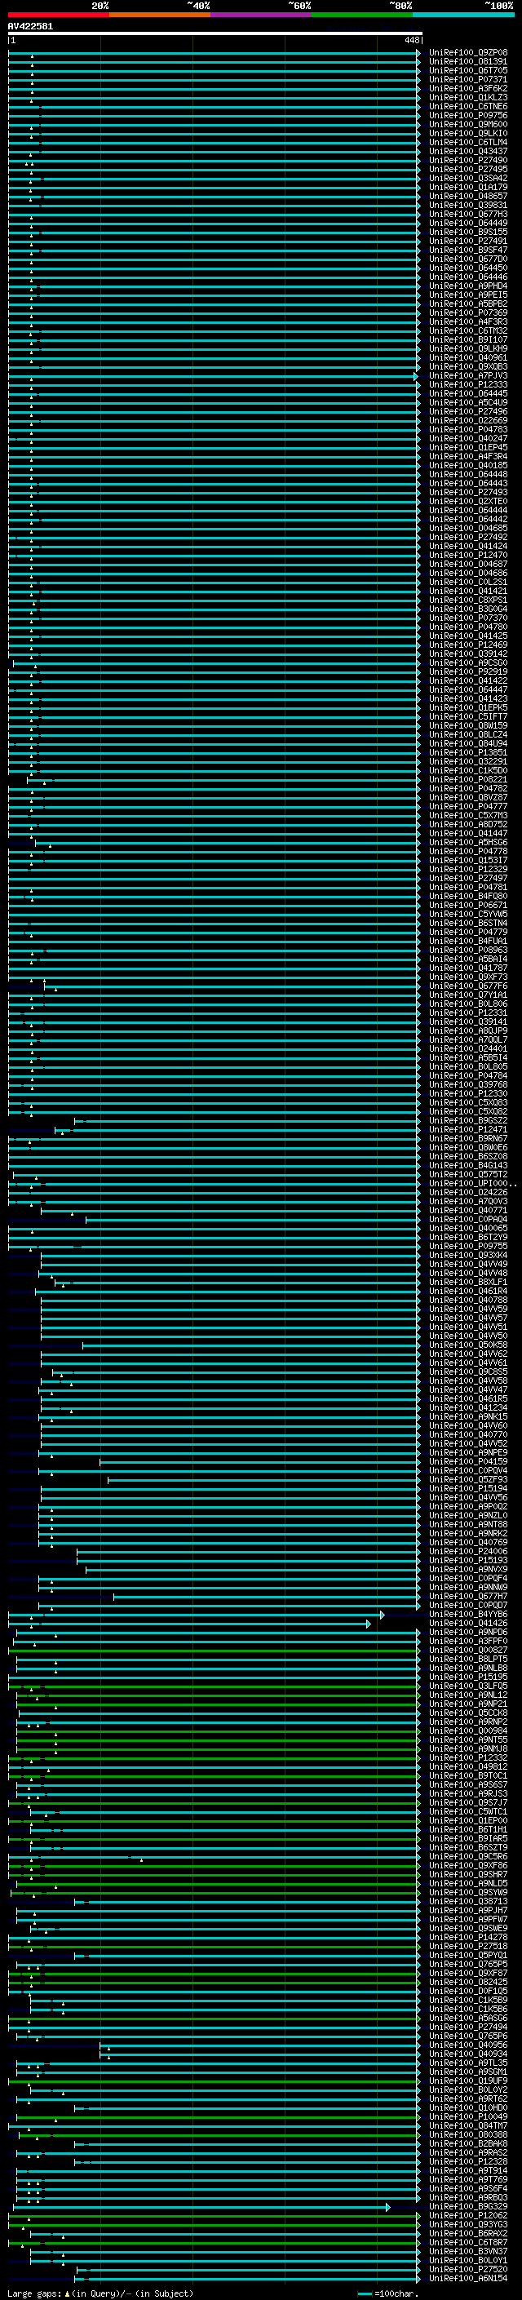Image resolution: width=522 pixels, height=2300 pixels.
Task: Select hit label UniRef100_B9I107
Action: (x=468, y=339)
